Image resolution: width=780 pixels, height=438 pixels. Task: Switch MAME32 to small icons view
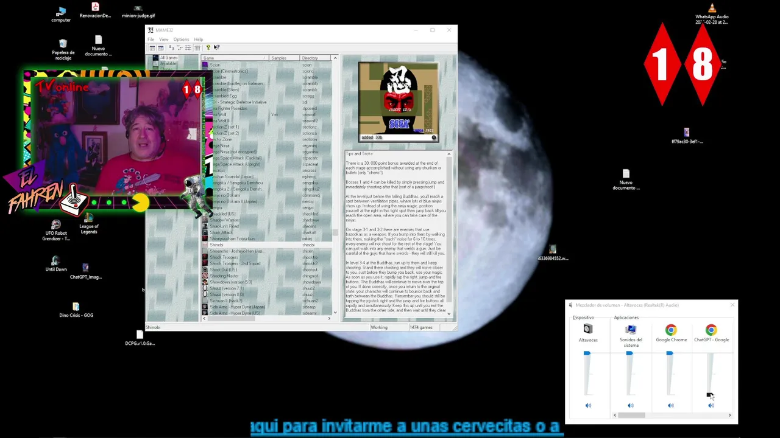coord(180,48)
